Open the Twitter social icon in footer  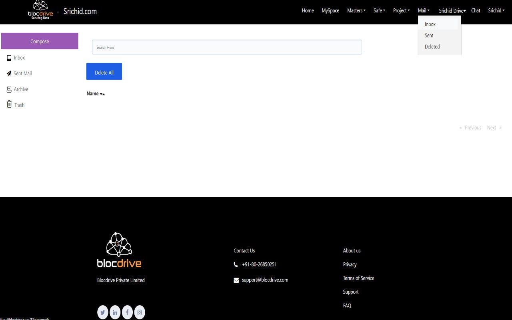[x=103, y=312]
